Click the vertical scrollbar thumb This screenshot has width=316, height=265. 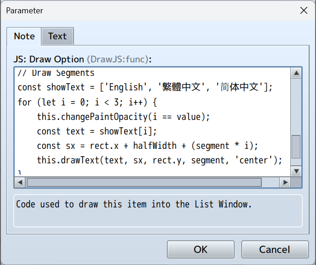[x=296, y=147]
